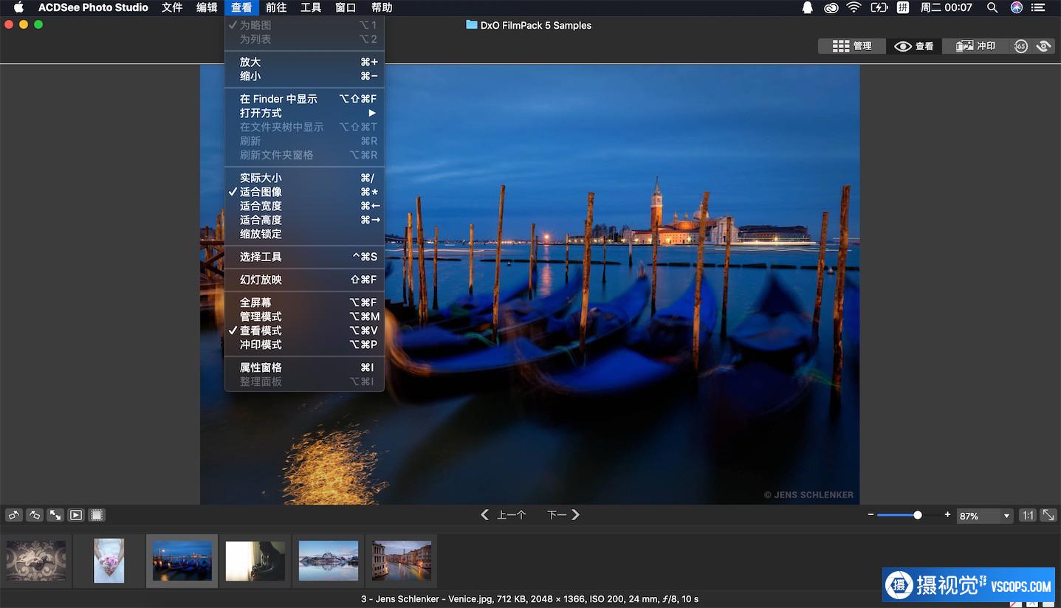1061x608 pixels.
Task: Open the 工具 menu in menu bar
Action: pos(311,7)
